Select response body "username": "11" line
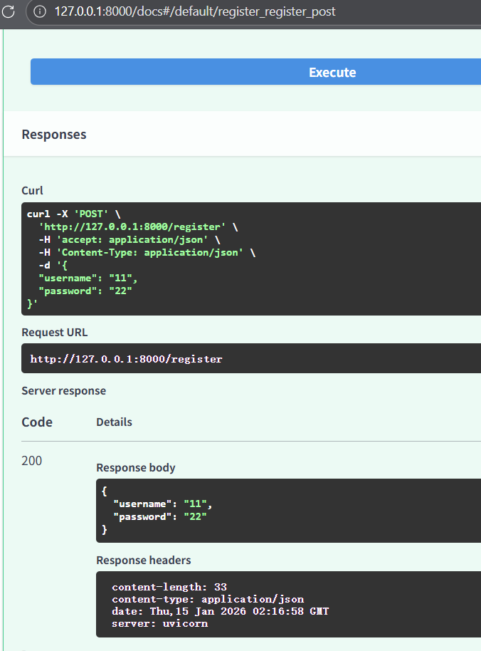 coord(163,504)
